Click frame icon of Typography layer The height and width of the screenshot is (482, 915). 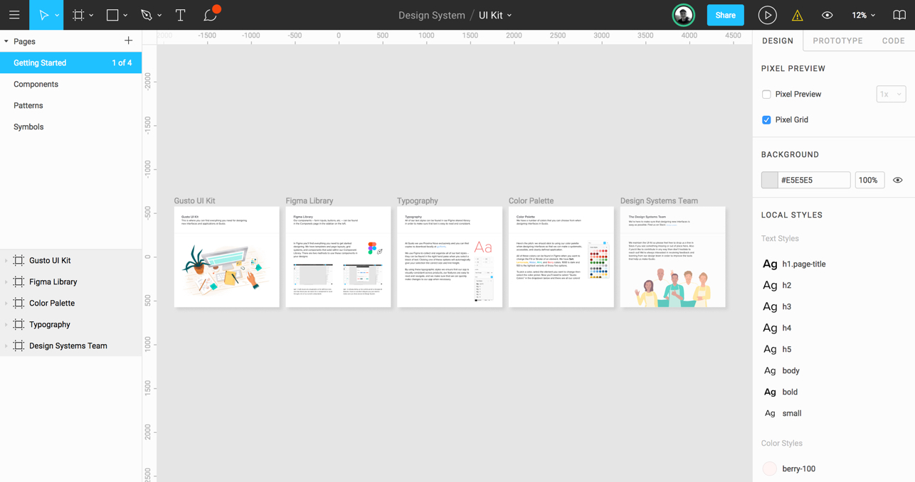click(x=19, y=324)
